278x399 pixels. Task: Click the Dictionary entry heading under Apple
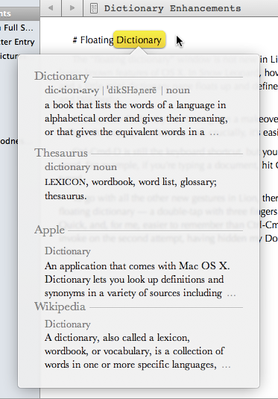tap(68, 251)
